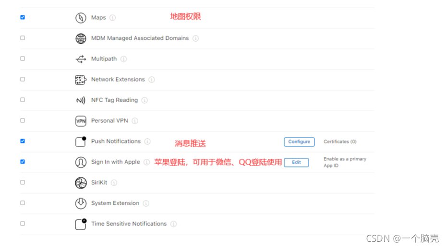Click the Time Sensitive Notifications icon
Viewport: 446px width, 247px height.
81,224
